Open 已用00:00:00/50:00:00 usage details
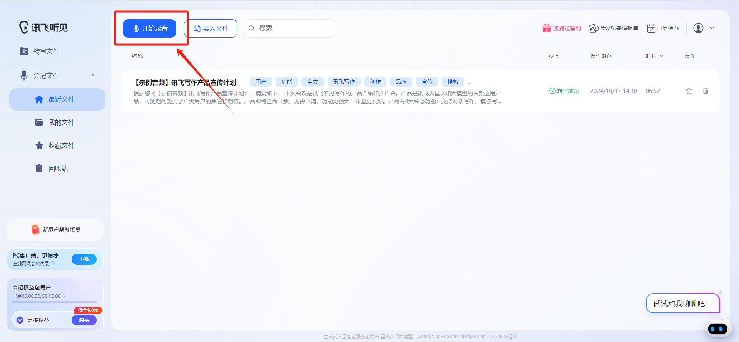Screen dimensions: 739x342 (x=39, y=296)
